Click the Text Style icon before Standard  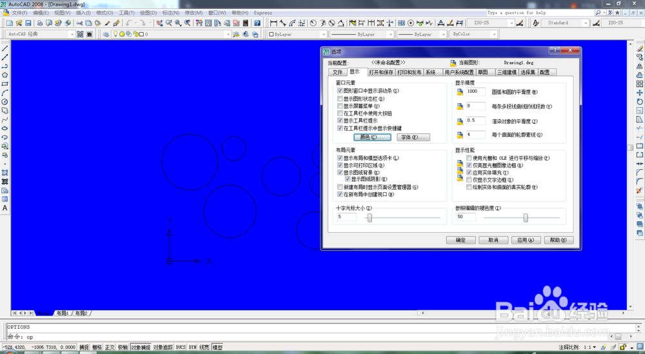pyautogui.click(x=536, y=23)
